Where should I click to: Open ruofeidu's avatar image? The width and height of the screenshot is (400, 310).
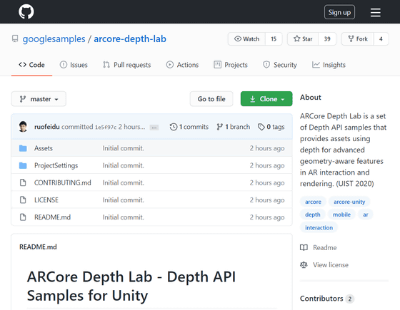pyautogui.click(x=23, y=127)
